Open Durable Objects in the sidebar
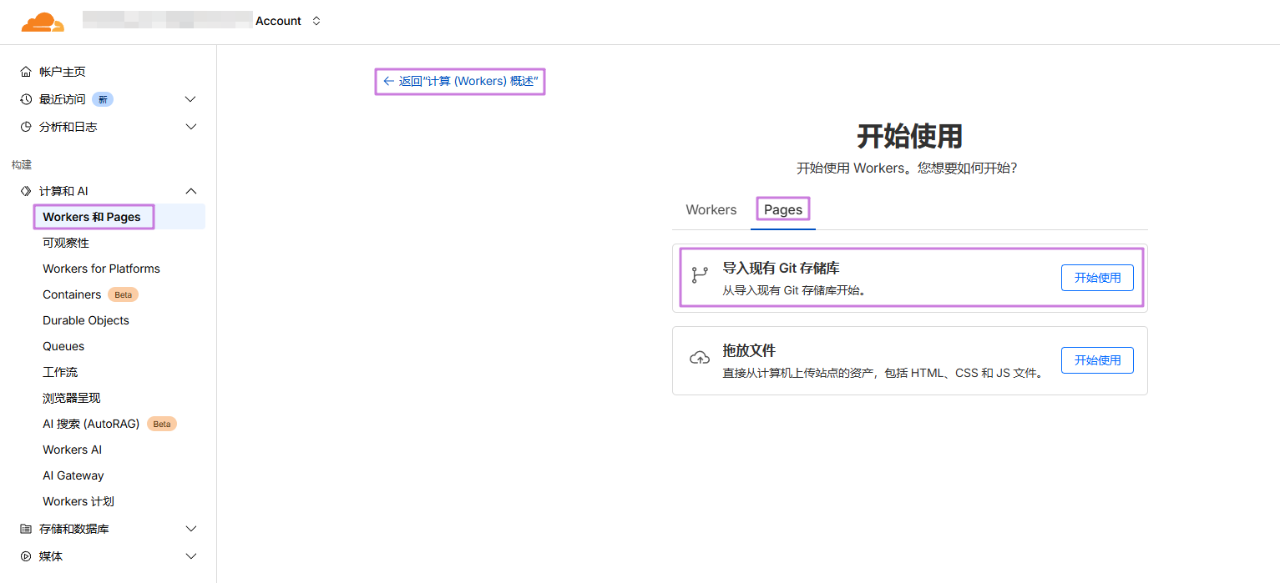1280x583 pixels. [86, 320]
